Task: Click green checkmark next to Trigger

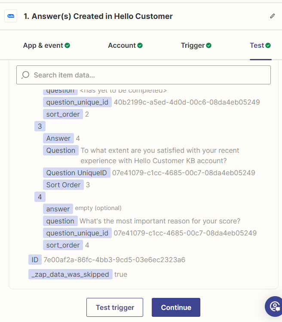Action: 209,46
